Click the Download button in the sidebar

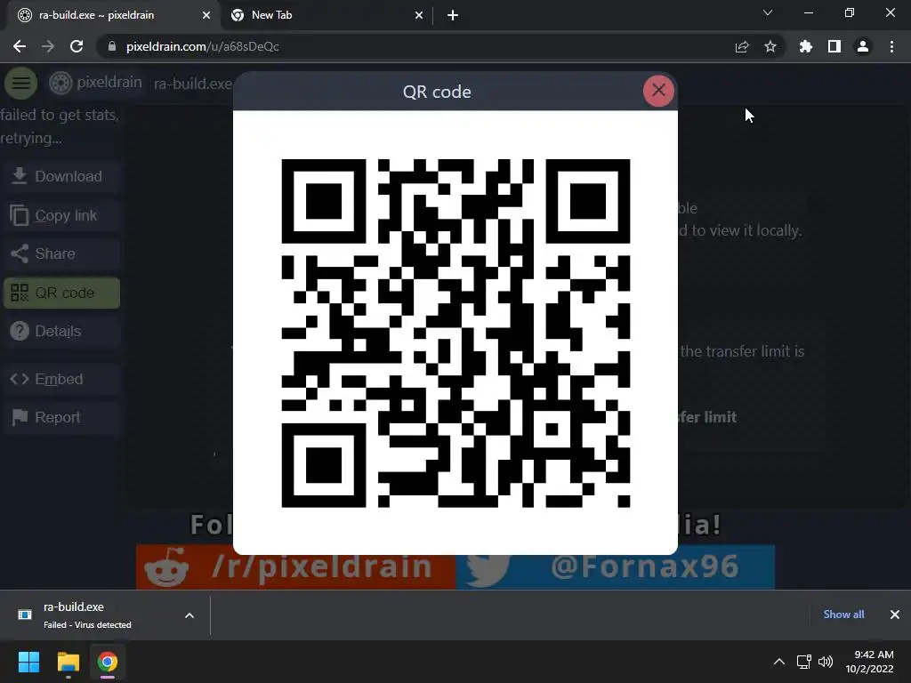tap(61, 176)
